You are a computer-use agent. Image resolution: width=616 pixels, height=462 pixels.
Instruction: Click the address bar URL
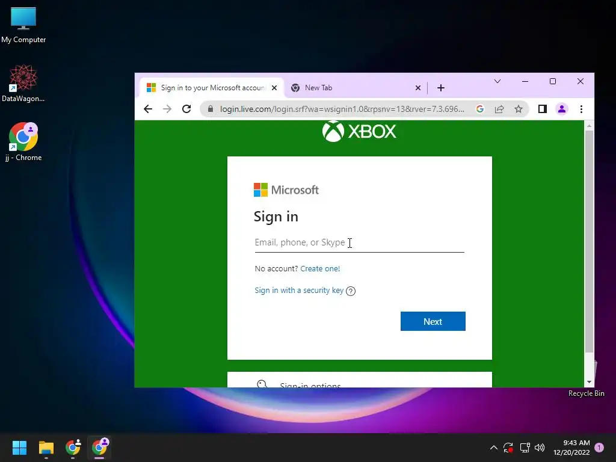[x=342, y=109]
